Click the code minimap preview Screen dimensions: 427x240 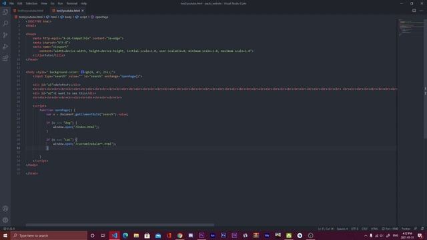[x=410, y=27]
